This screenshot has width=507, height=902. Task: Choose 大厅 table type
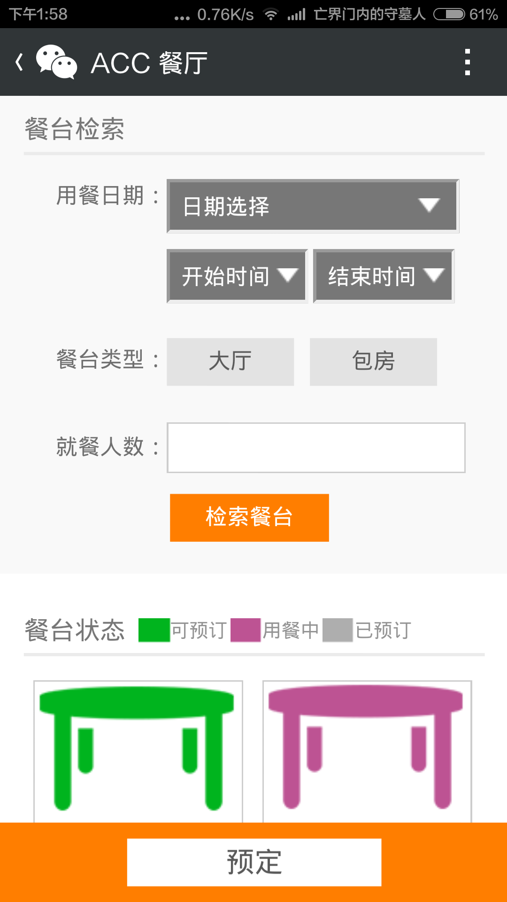click(x=230, y=361)
